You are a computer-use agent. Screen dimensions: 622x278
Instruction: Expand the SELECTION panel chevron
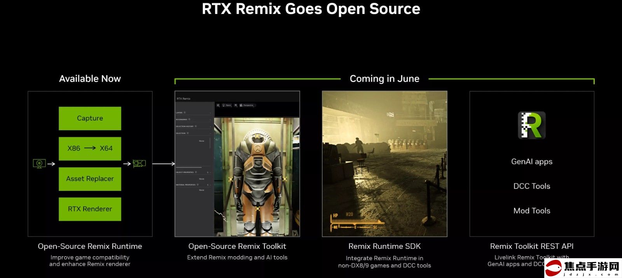click(210, 133)
